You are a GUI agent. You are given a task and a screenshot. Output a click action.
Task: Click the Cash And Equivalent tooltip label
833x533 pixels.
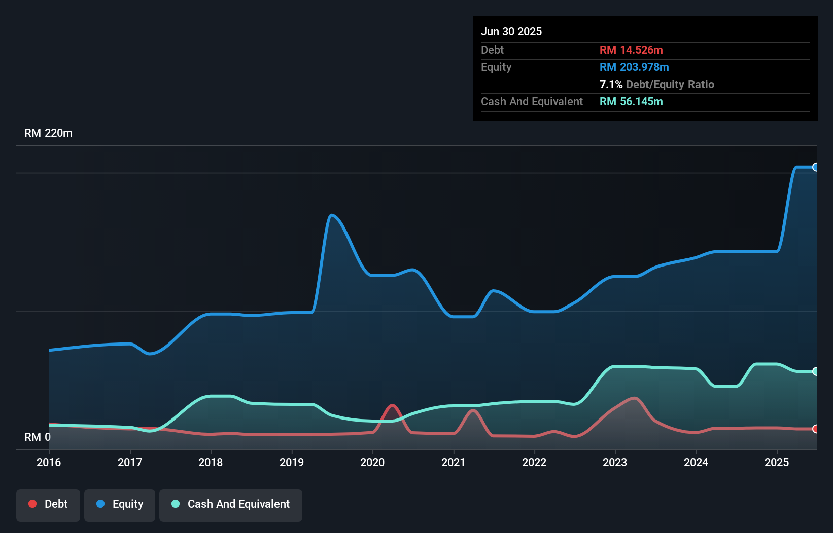(x=532, y=101)
